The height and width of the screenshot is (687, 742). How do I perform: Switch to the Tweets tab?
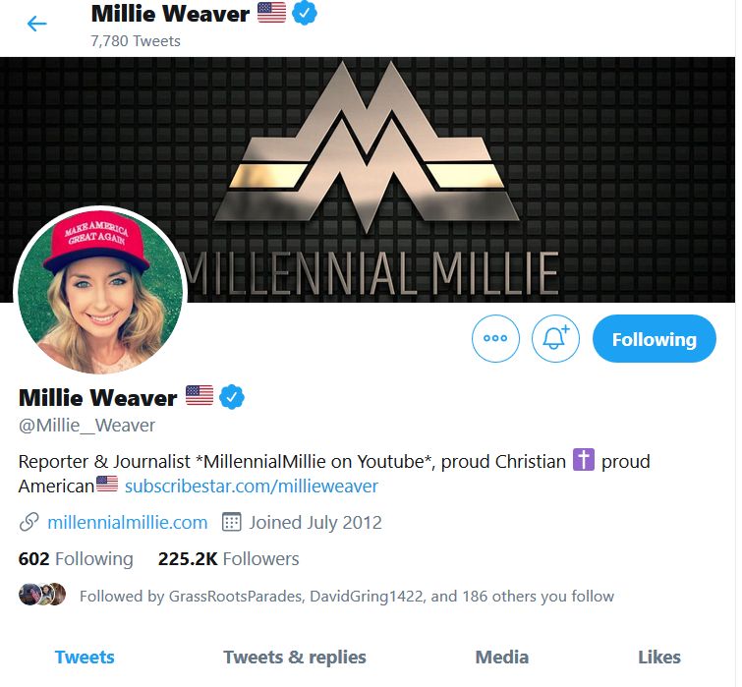point(85,658)
